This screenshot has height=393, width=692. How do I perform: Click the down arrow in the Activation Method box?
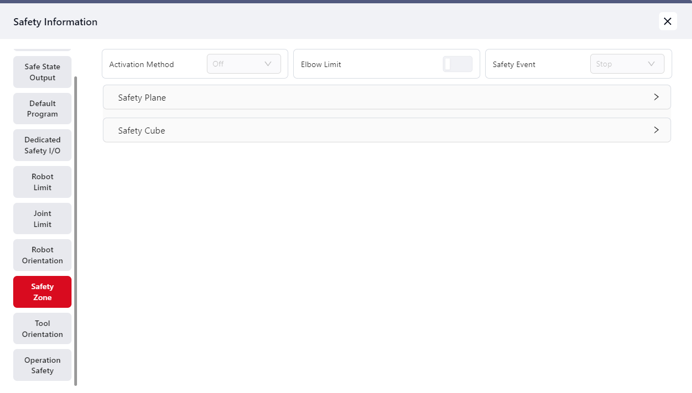tap(268, 64)
